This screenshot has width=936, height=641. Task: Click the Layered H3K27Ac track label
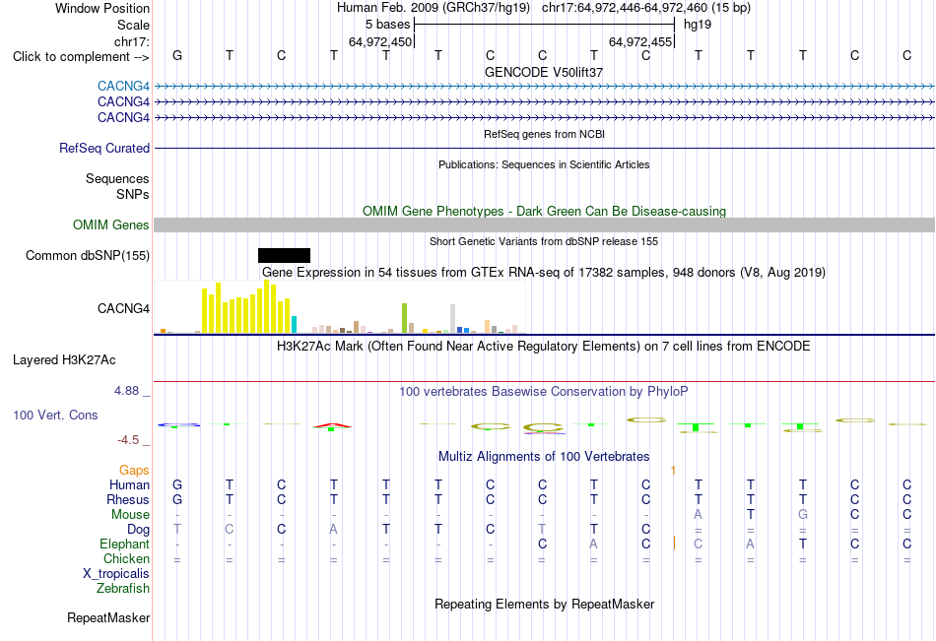click(64, 360)
